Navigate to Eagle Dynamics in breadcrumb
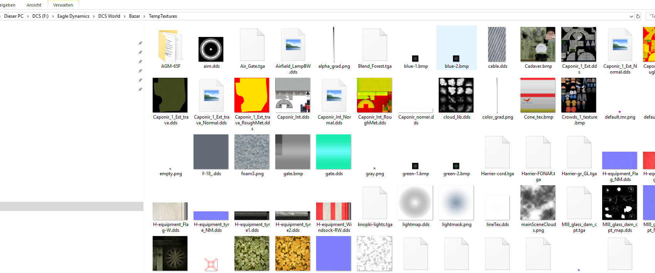 click(73, 16)
